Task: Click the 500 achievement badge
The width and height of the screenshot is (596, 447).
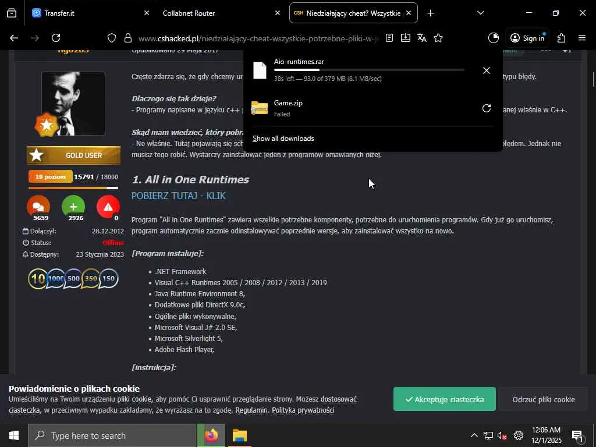Action: pyautogui.click(x=73, y=279)
